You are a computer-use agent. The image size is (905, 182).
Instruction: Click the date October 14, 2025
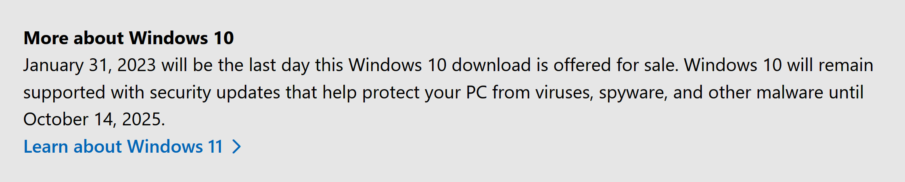click(94, 119)
